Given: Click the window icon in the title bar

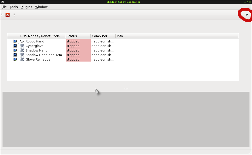Looking at the screenshot, I should click(2, 2).
